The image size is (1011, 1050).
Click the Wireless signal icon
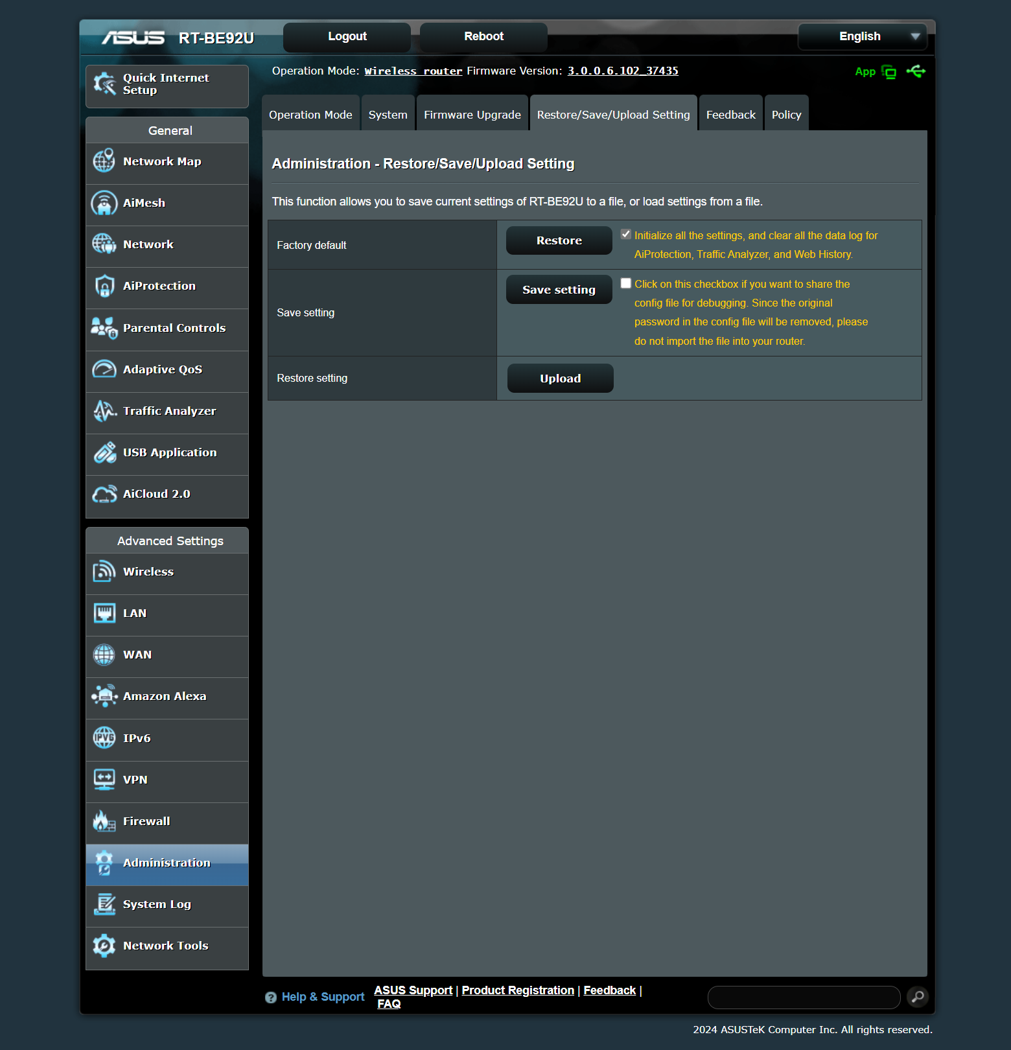tap(104, 572)
